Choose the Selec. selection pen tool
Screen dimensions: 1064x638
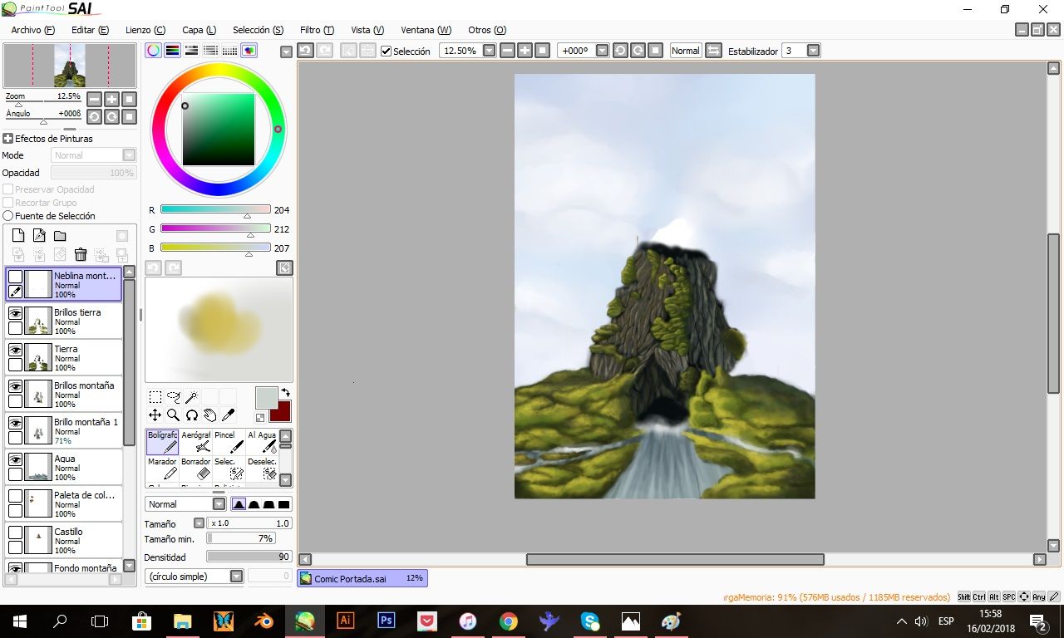coord(229,469)
